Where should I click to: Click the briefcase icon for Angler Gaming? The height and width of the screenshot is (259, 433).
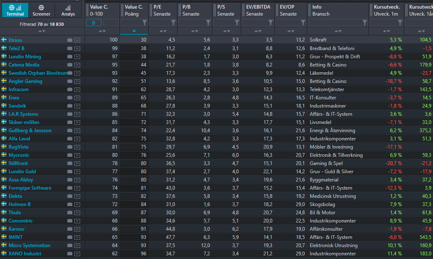70,81
